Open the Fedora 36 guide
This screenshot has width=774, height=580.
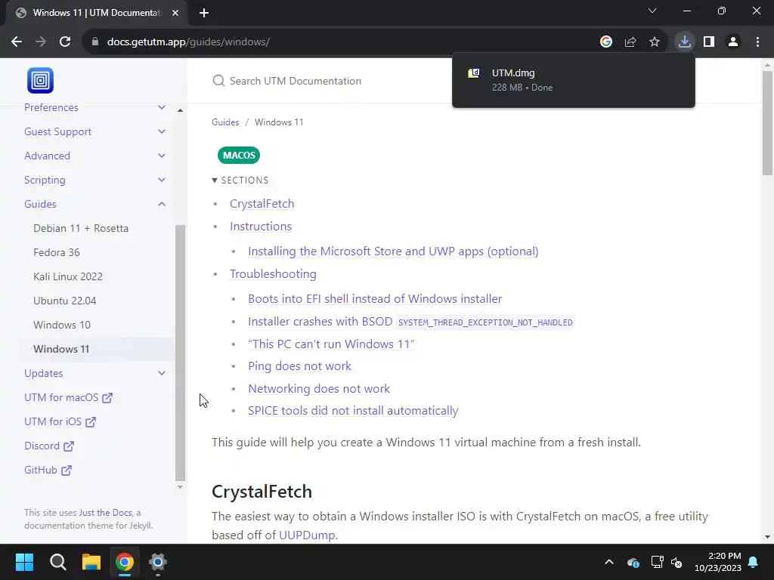click(x=56, y=252)
